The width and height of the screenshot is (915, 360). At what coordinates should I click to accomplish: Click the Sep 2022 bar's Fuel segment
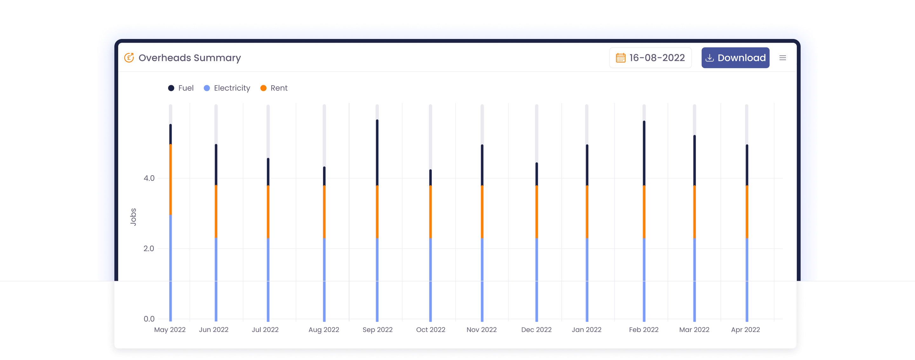click(x=377, y=152)
